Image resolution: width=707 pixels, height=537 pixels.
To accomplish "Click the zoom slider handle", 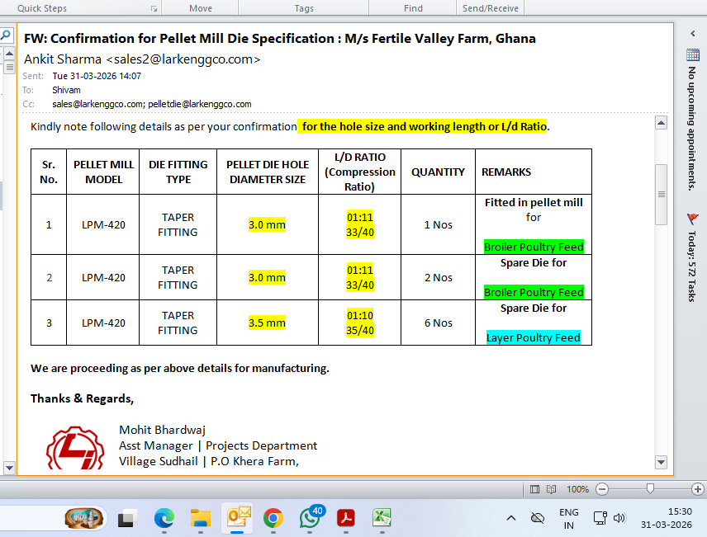I will click(x=650, y=489).
